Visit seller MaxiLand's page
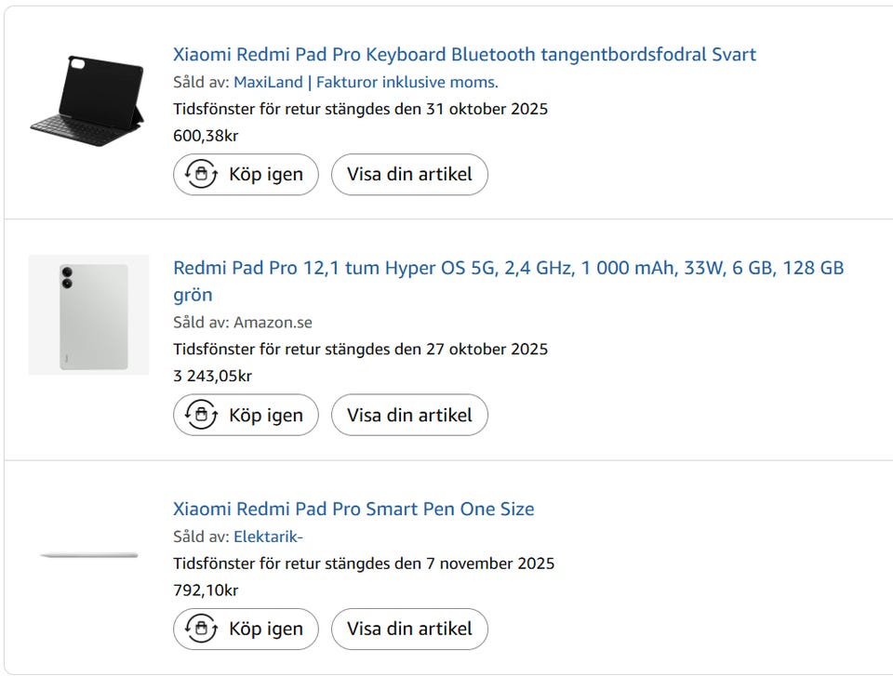This screenshot has height=676, width=893. coord(366,82)
